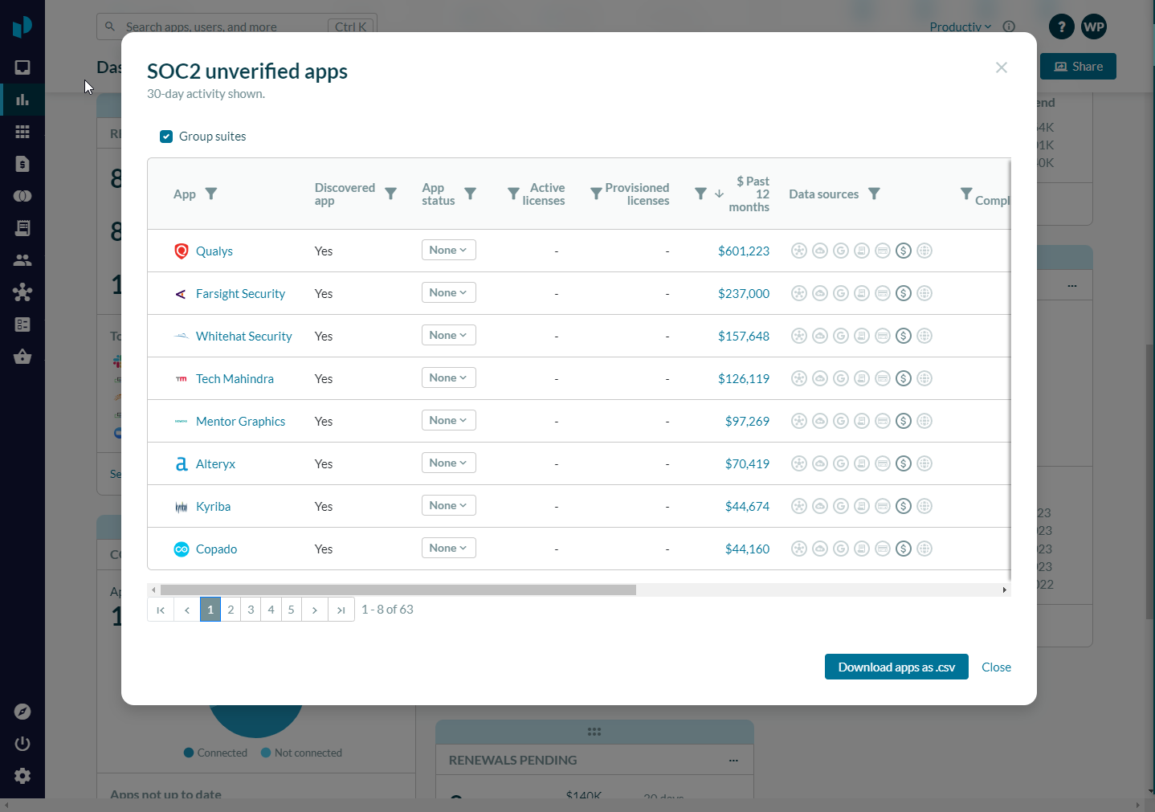Expand the Productiv org dropdown

click(x=960, y=27)
